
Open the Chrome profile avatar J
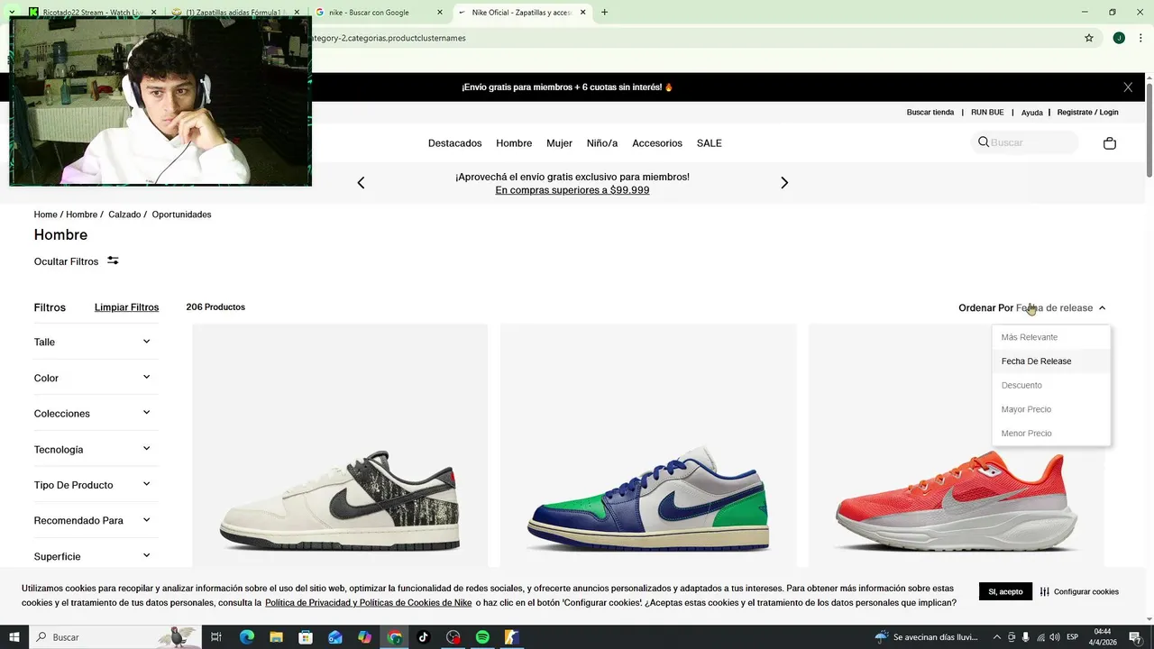[x=1119, y=38]
